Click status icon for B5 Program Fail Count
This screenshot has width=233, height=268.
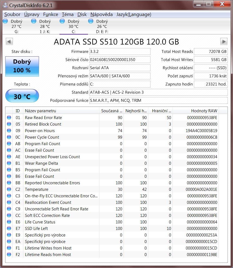click(x=9, y=170)
